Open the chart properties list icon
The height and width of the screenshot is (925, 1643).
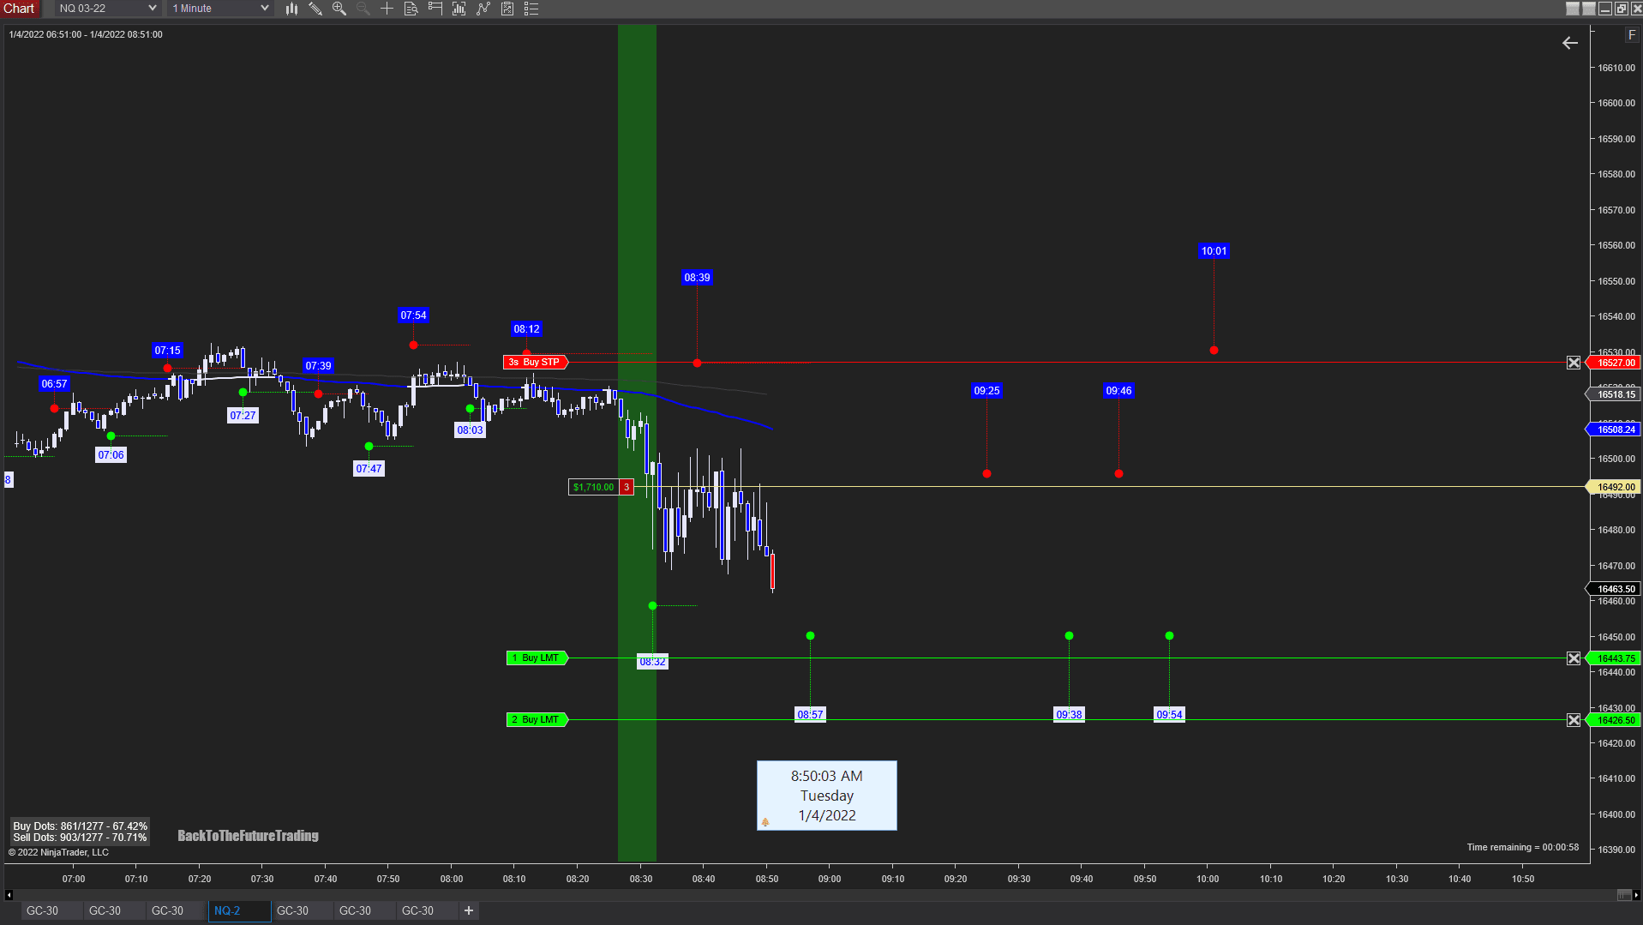tap(531, 9)
